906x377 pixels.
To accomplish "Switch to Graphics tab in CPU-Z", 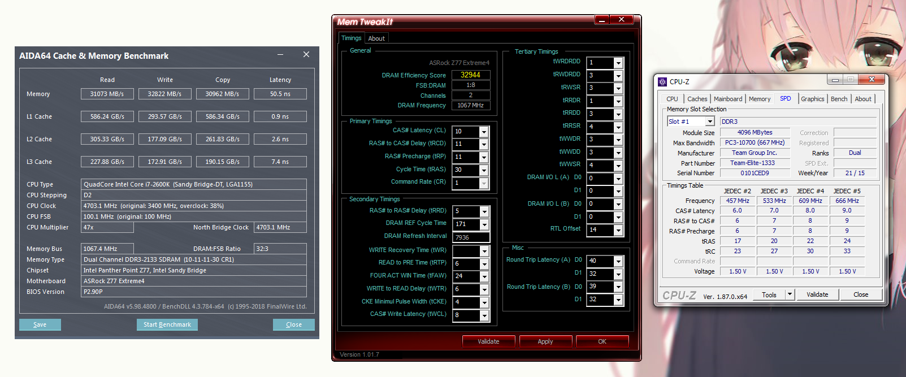I will tap(813, 99).
